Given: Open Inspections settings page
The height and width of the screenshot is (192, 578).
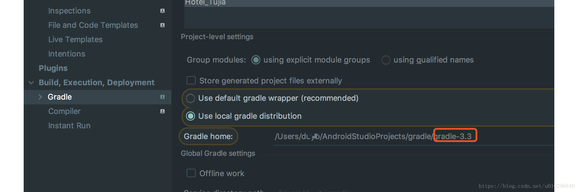Looking at the screenshot, I should coord(69,11).
